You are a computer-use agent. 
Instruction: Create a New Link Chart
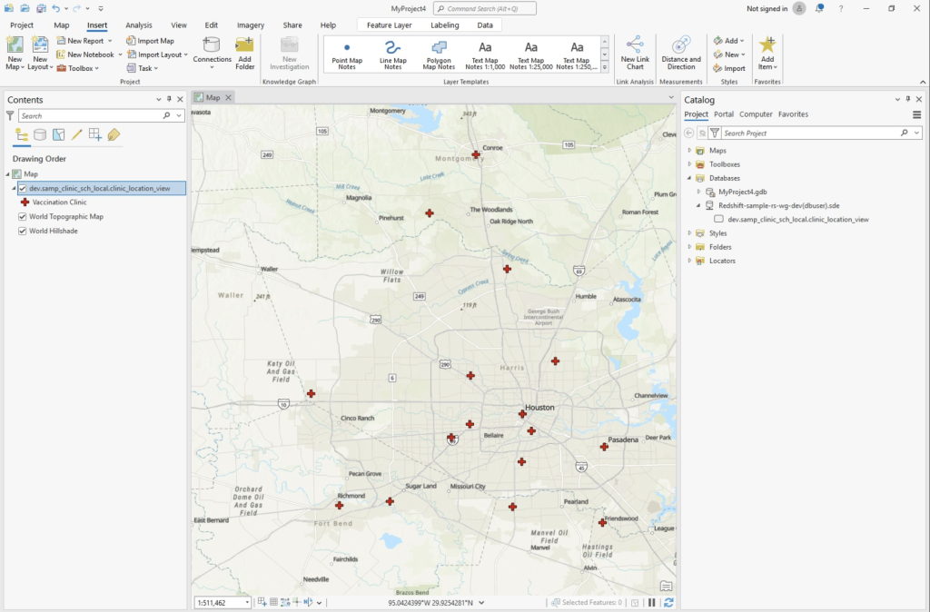(636, 53)
